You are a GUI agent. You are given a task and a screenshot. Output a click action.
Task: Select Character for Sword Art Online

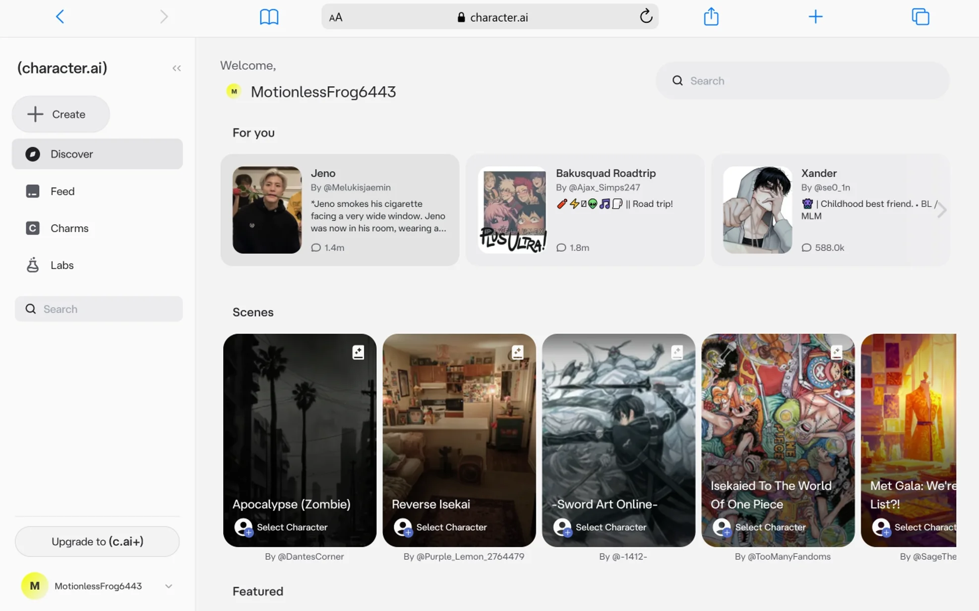[x=600, y=527]
